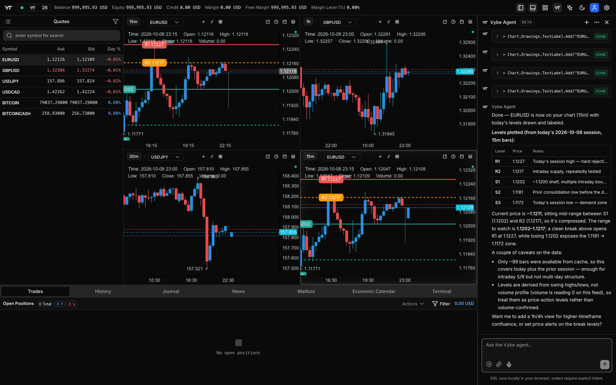Open the USDJPY symbol dropdown
This screenshot has width=616, height=385.
pos(166,157)
